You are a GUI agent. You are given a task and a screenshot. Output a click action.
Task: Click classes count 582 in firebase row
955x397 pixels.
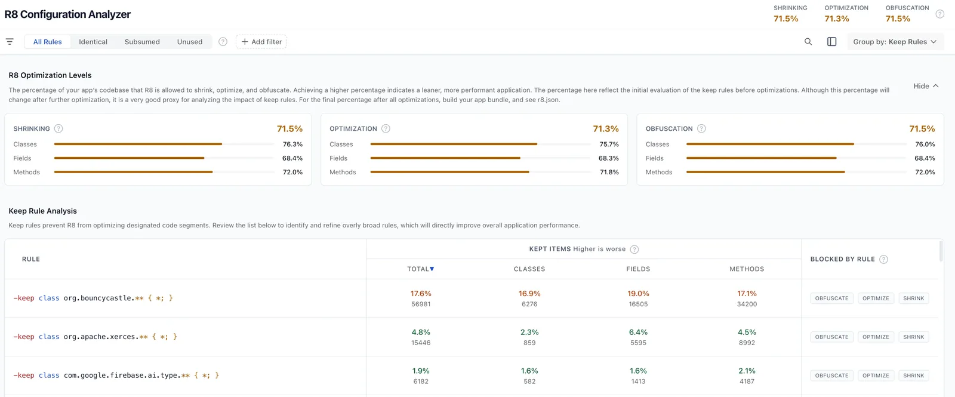pos(529,381)
